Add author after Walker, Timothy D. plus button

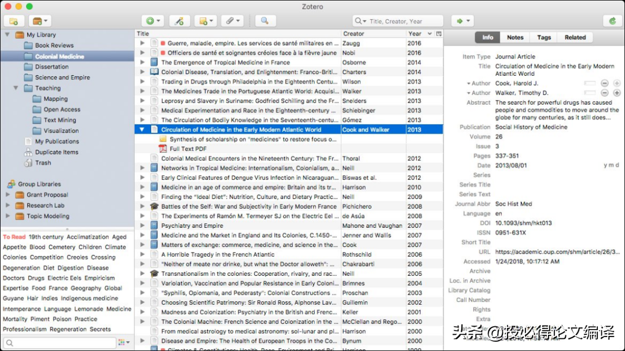click(x=617, y=93)
